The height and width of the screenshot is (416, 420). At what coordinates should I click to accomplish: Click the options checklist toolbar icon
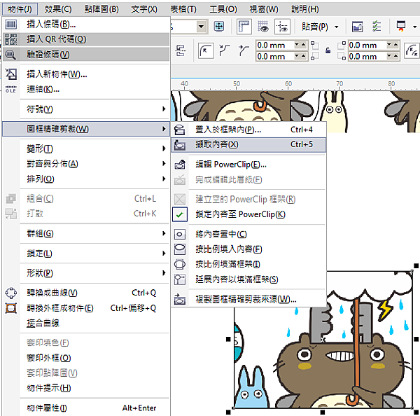[x=377, y=27]
